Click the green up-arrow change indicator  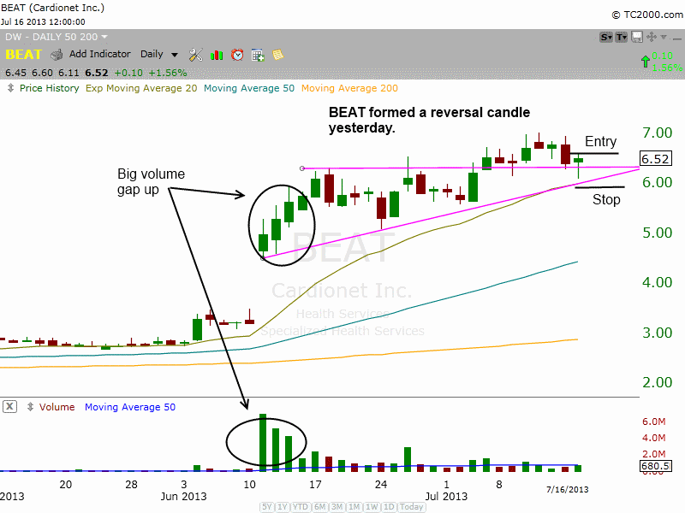tap(646, 62)
